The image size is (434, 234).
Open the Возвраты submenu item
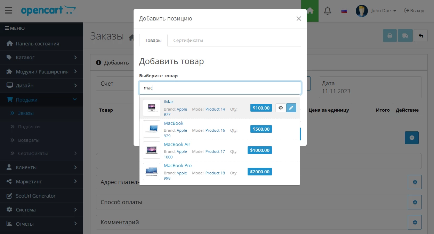[x=41, y=140]
